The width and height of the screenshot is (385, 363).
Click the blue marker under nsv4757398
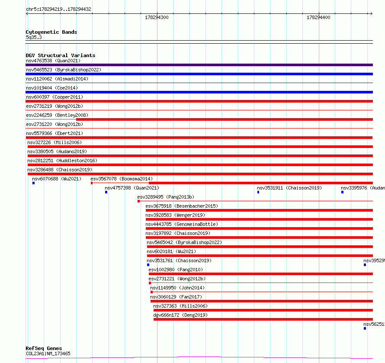click(x=106, y=192)
